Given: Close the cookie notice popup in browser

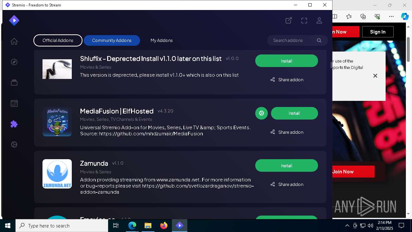Looking at the screenshot, I should coord(375,76).
